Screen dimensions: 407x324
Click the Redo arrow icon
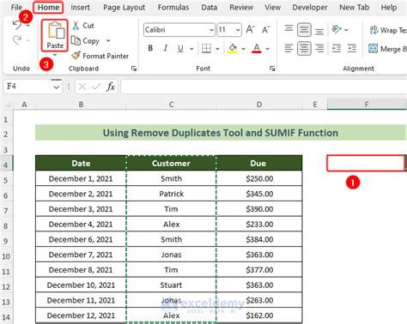tap(17, 40)
